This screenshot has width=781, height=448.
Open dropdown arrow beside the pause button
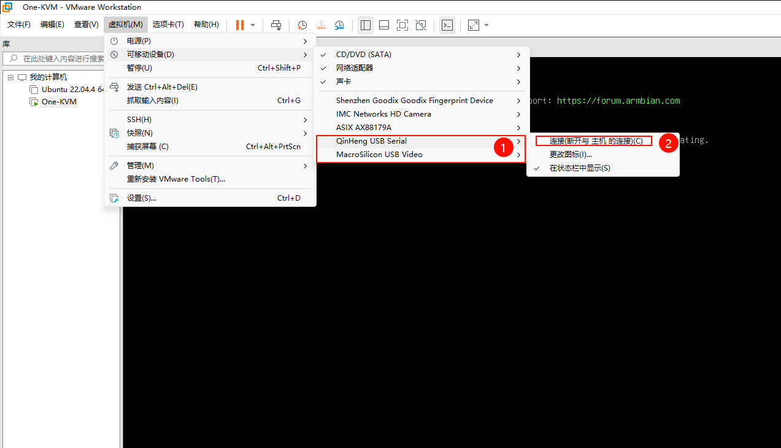(253, 25)
